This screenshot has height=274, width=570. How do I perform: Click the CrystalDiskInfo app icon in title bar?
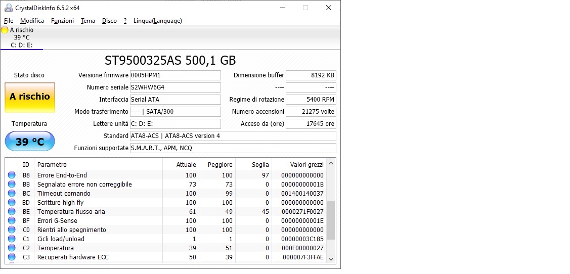(8, 8)
